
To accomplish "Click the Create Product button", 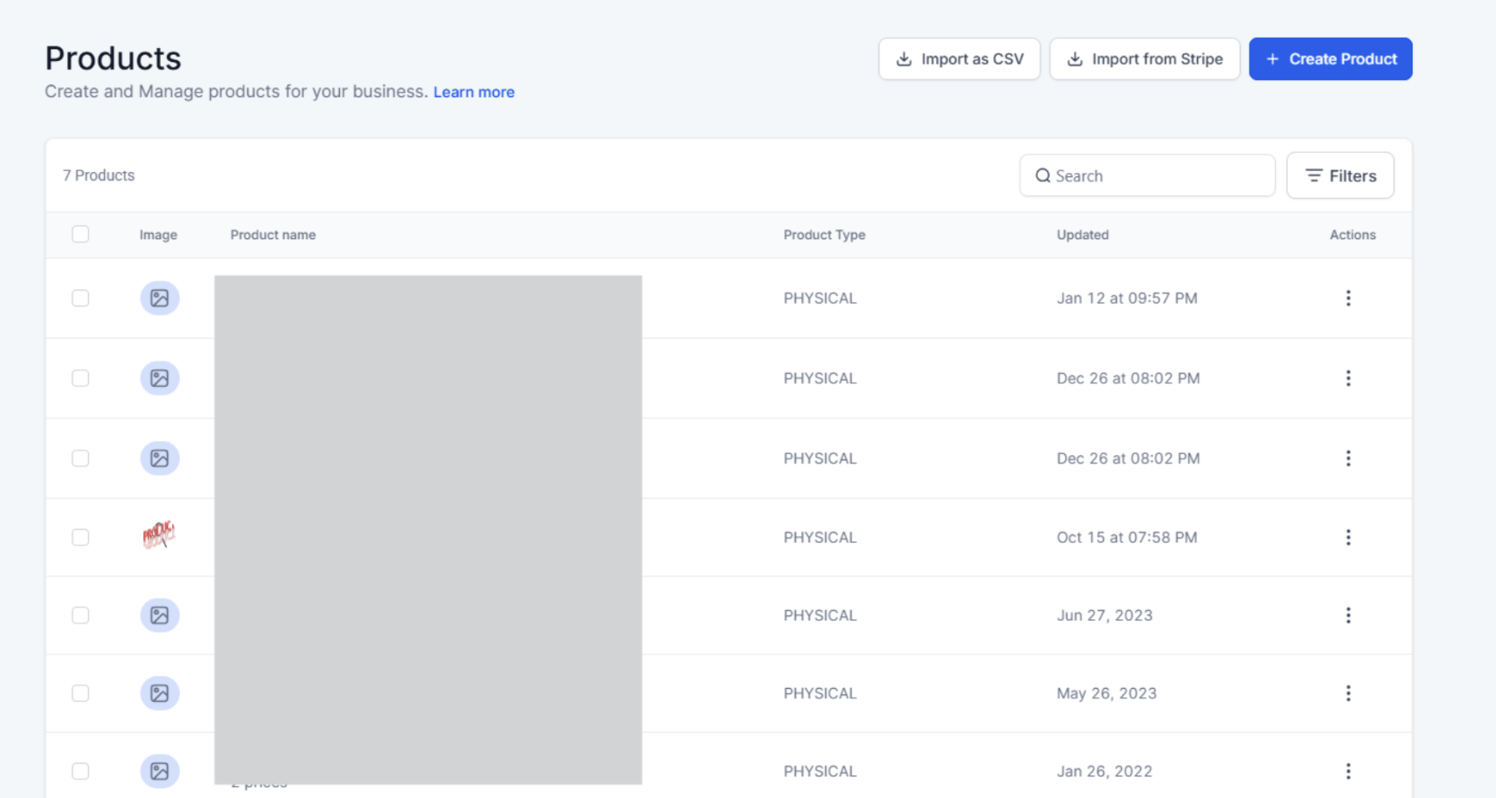I will coord(1330,58).
